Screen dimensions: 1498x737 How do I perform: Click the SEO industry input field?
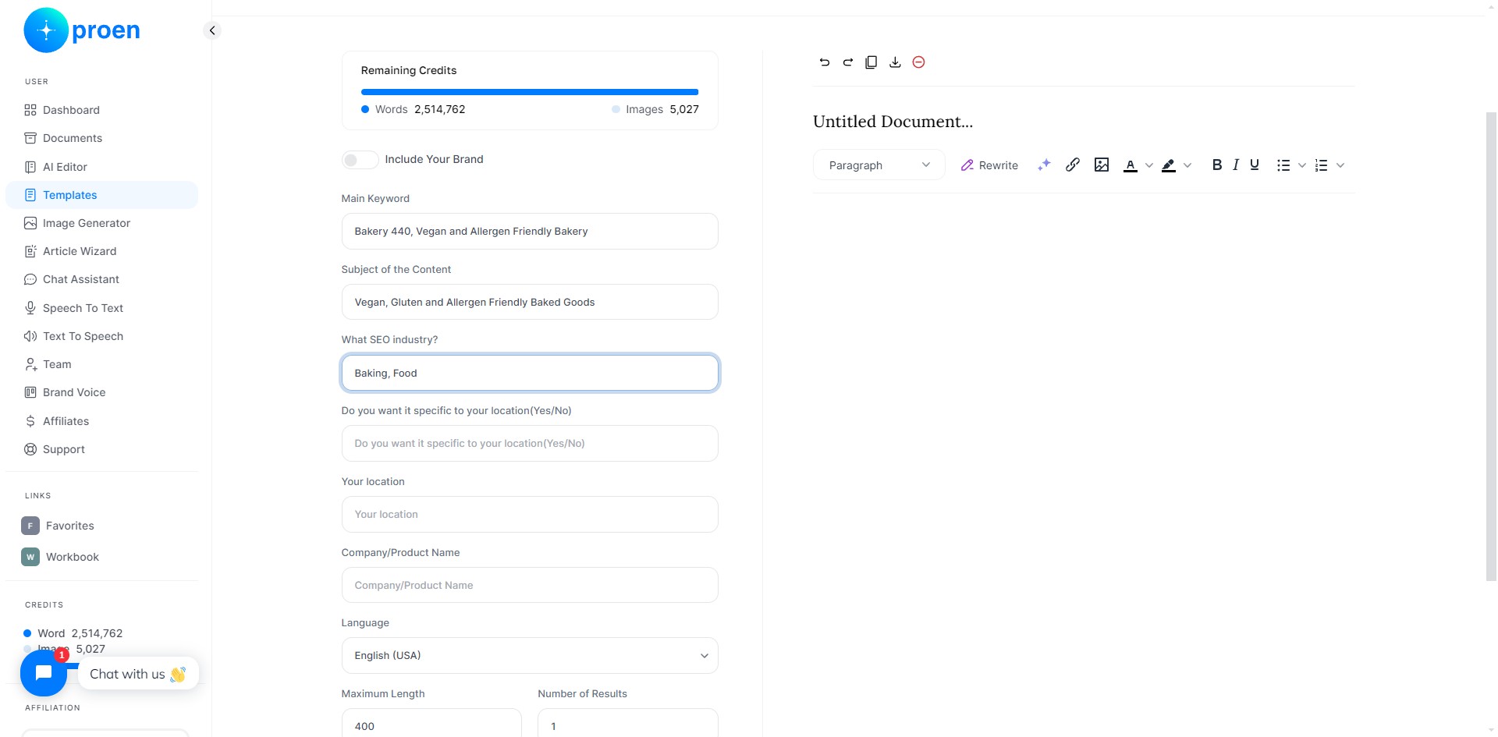coord(530,373)
